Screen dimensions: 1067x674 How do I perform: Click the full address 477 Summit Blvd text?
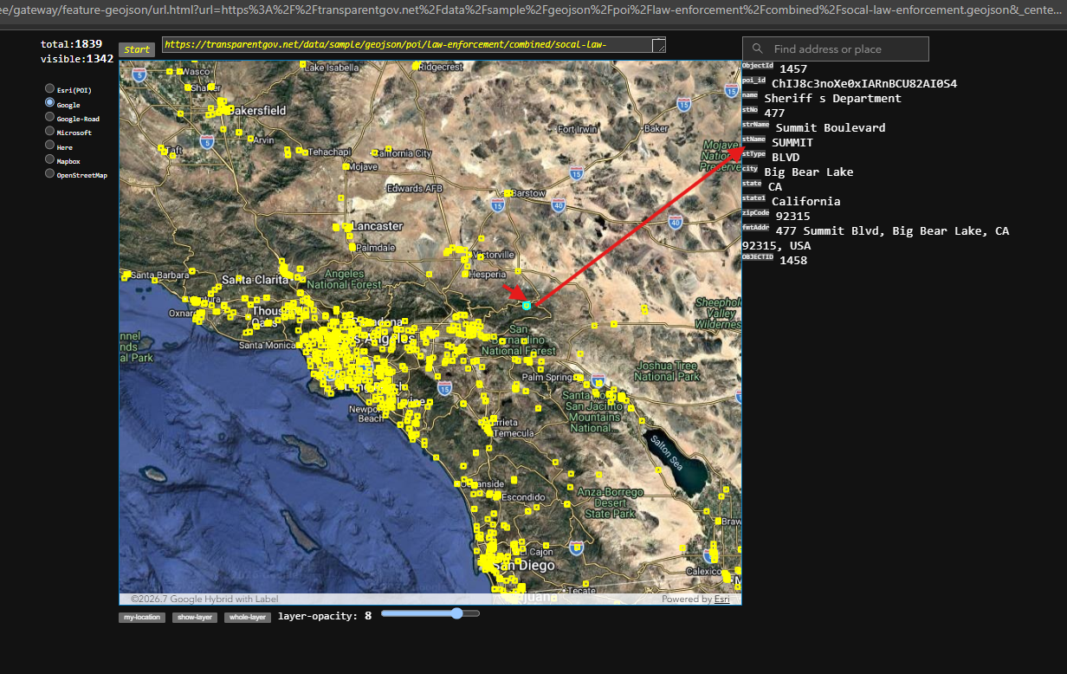(x=876, y=238)
